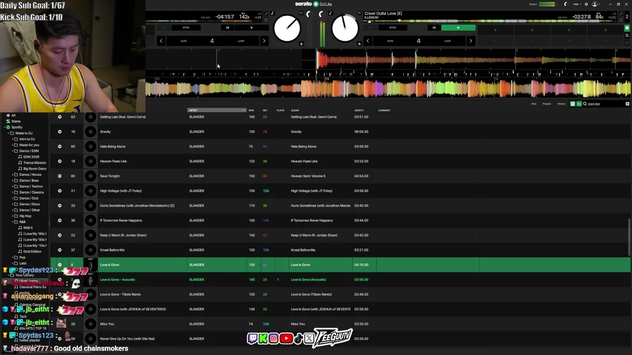The width and height of the screenshot is (632, 355).
Task: Sort by the BPM column
Action: tap(251, 110)
